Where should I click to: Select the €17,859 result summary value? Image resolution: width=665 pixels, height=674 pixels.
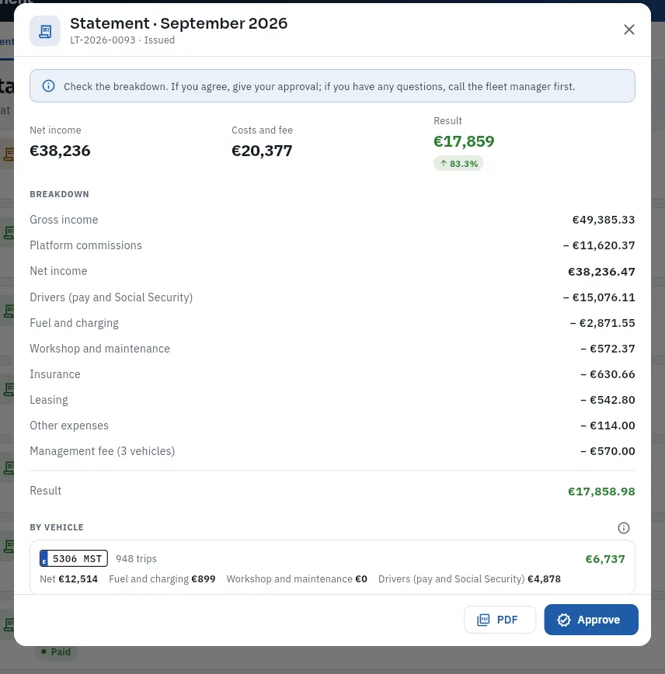[x=464, y=141]
